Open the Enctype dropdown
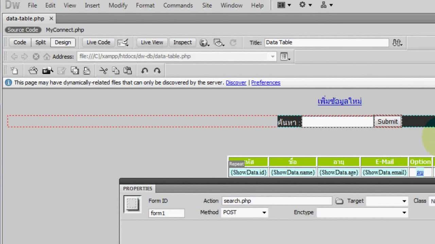This screenshot has height=244, width=435. [x=362, y=212]
